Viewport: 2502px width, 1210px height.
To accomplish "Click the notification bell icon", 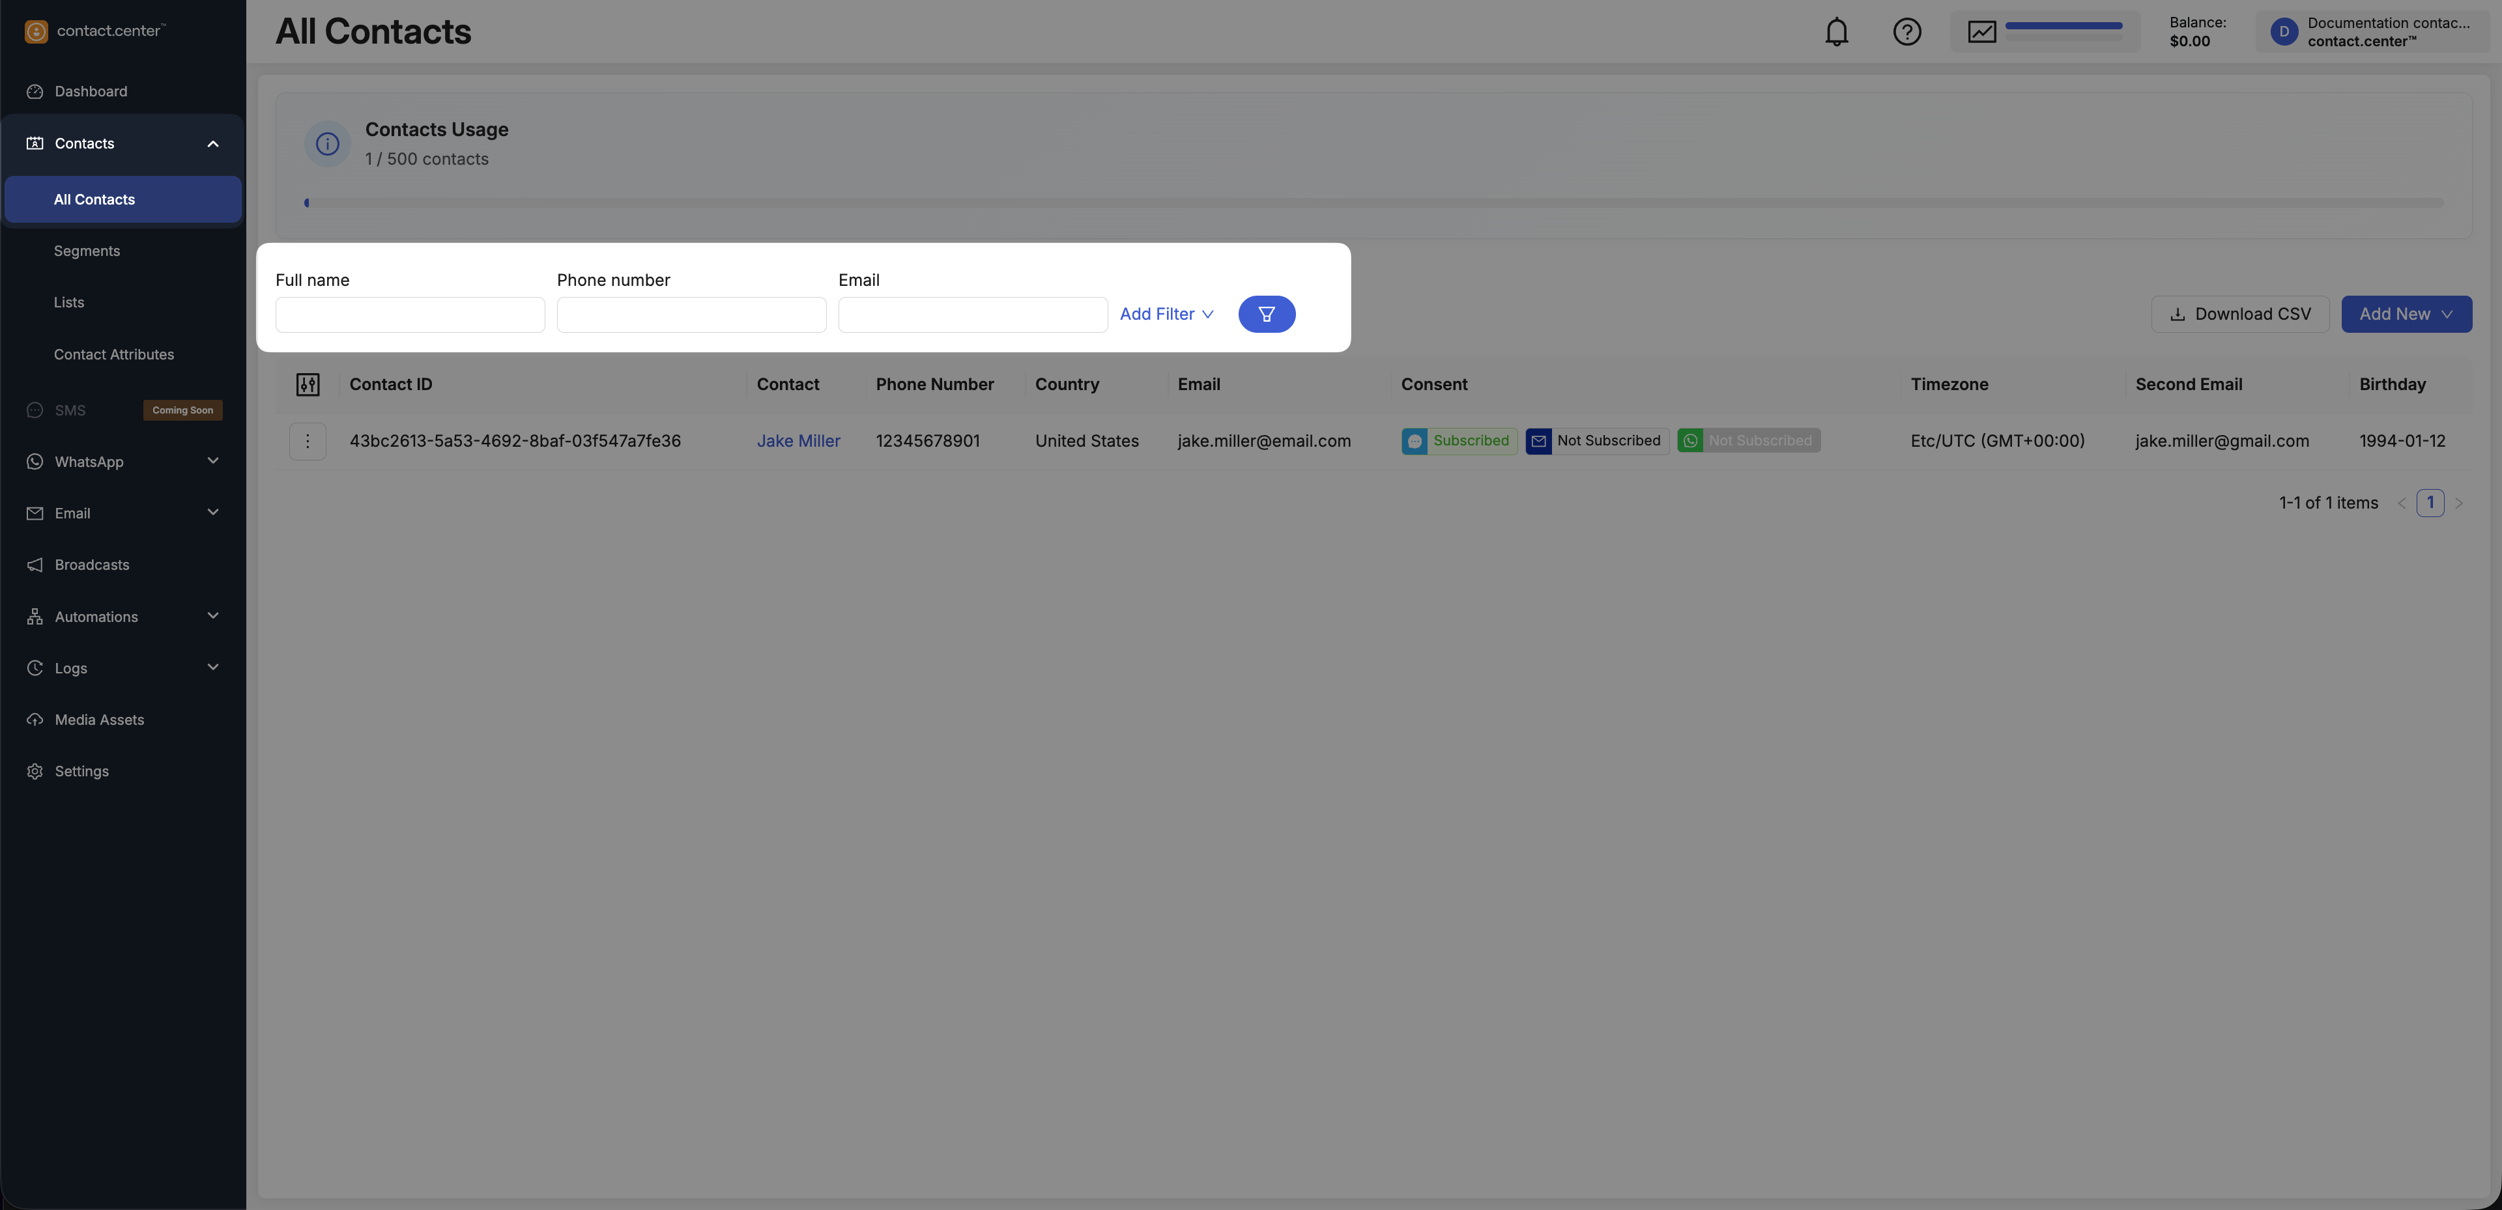I will pos(1835,32).
